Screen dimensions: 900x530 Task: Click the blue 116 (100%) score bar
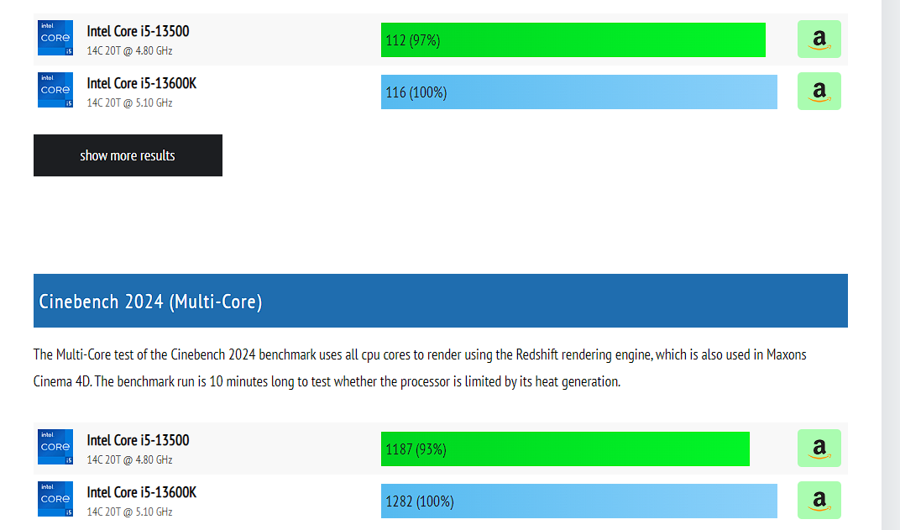click(x=578, y=92)
